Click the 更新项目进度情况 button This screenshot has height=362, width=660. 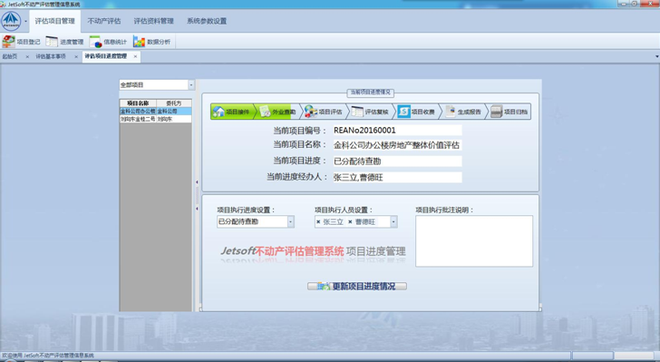tap(357, 286)
